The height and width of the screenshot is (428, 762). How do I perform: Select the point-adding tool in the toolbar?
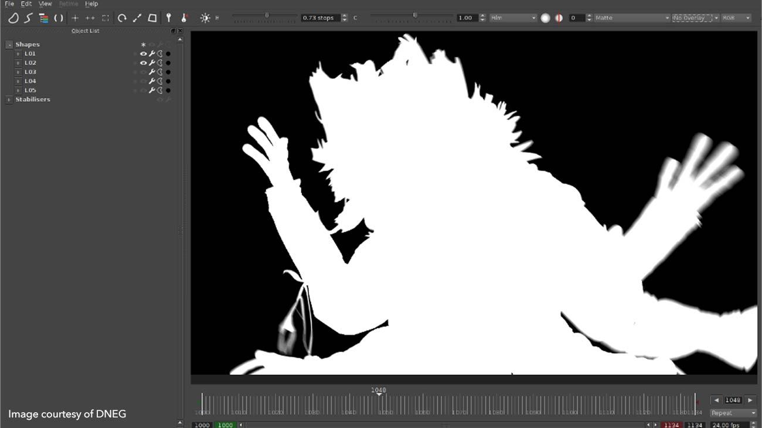tap(75, 18)
